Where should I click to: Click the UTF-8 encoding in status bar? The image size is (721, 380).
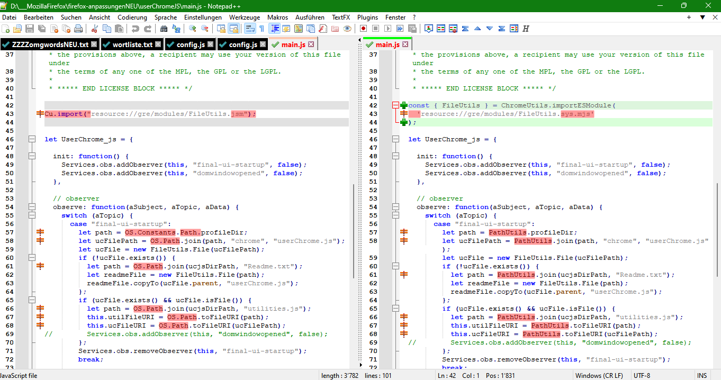[x=642, y=376]
